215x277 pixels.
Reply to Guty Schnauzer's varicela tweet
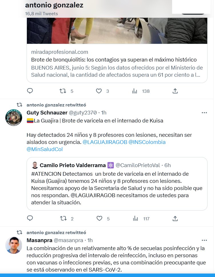30,218
